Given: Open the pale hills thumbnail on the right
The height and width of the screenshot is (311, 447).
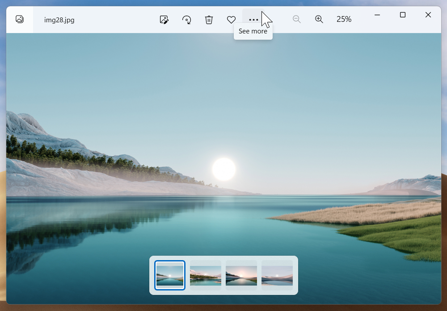Looking at the screenshot, I should (x=277, y=275).
